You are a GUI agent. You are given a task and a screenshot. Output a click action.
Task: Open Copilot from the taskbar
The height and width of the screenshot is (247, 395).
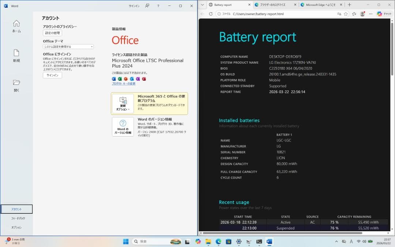point(198,242)
